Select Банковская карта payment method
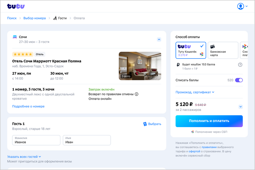255x170 pixels. (x=223, y=50)
